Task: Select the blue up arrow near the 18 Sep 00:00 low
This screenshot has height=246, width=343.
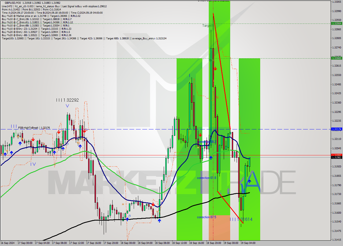Action: [127, 220]
